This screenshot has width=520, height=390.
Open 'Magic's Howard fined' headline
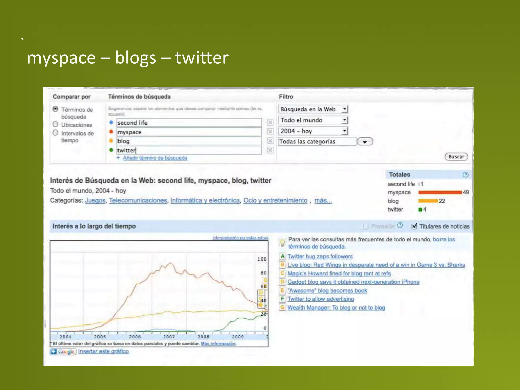[x=339, y=273]
